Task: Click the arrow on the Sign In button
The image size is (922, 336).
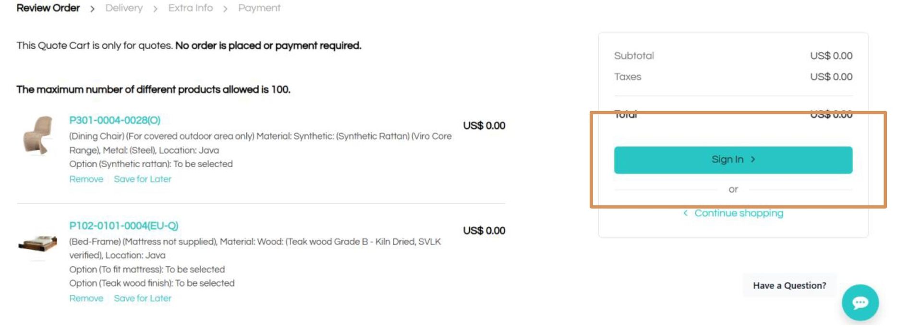Action: coord(753,160)
